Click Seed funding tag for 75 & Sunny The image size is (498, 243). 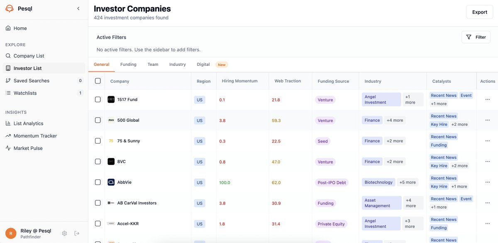[322, 141]
